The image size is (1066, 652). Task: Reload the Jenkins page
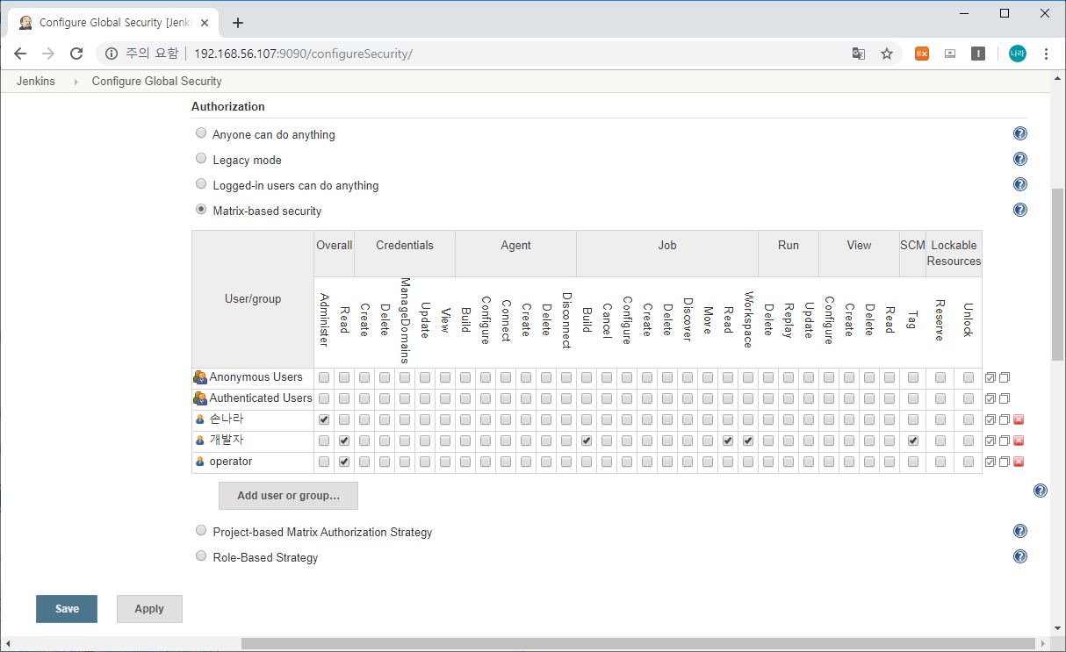click(x=76, y=54)
